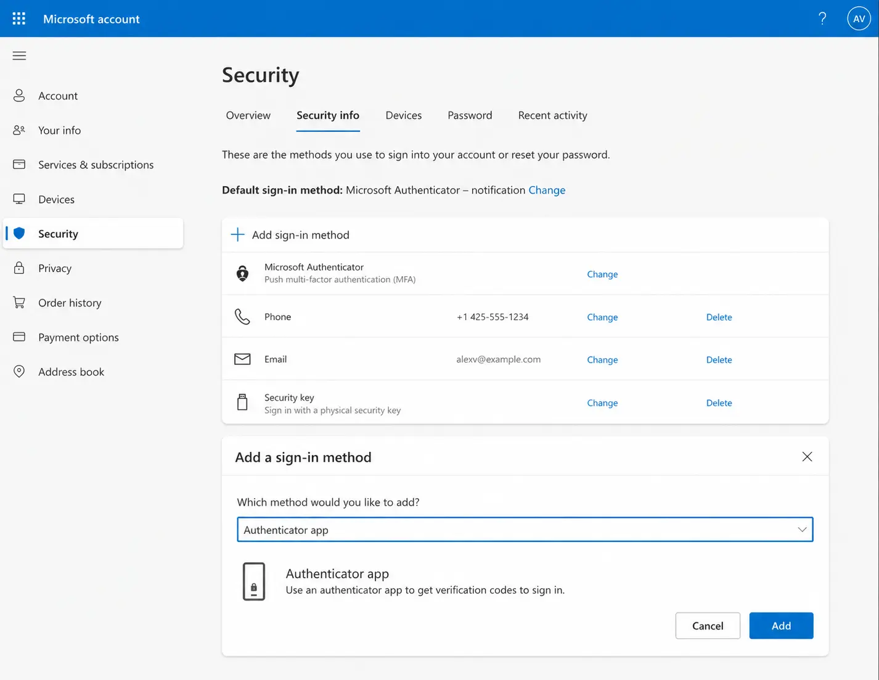Screen dimensions: 879x680
Task: Click the authenticator phone-with-lock icon
Action: pos(254,581)
